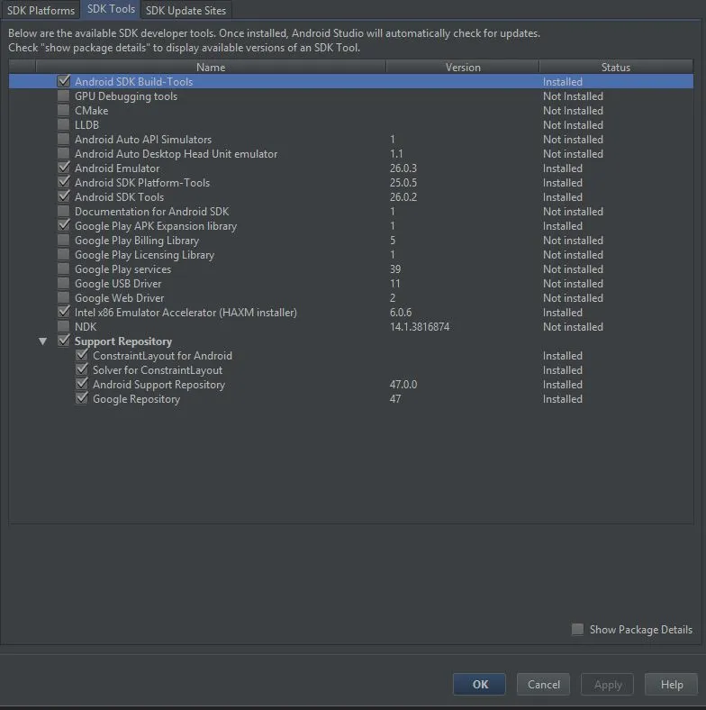Sort by the Name column header
This screenshot has width=706, height=710.
(211, 67)
